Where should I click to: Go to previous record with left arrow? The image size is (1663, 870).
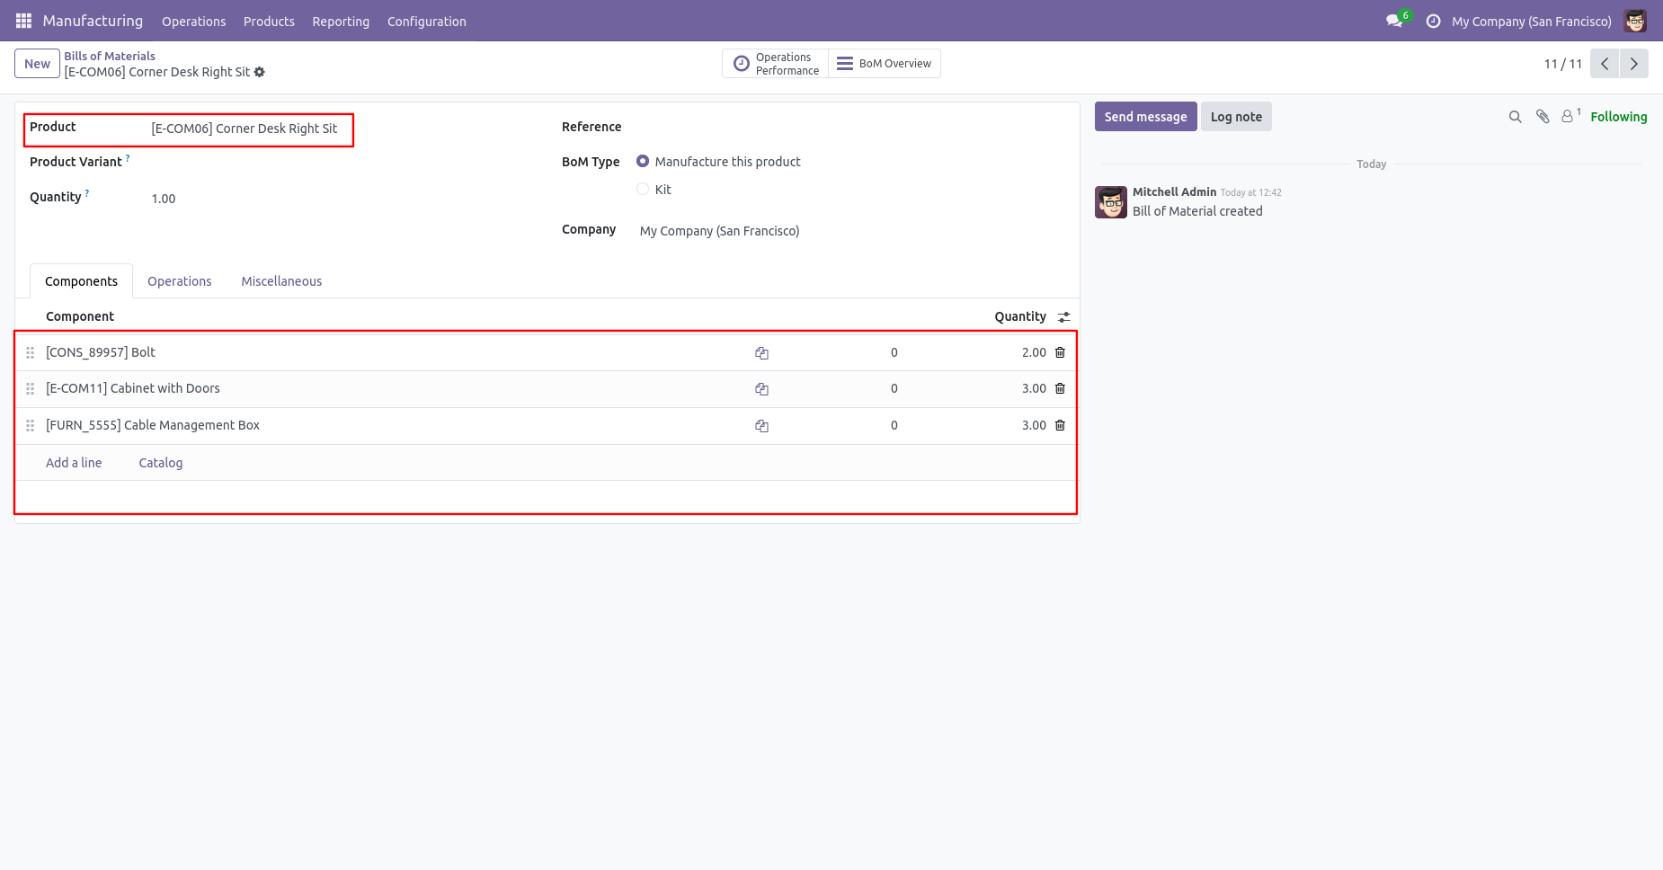click(x=1605, y=64)
